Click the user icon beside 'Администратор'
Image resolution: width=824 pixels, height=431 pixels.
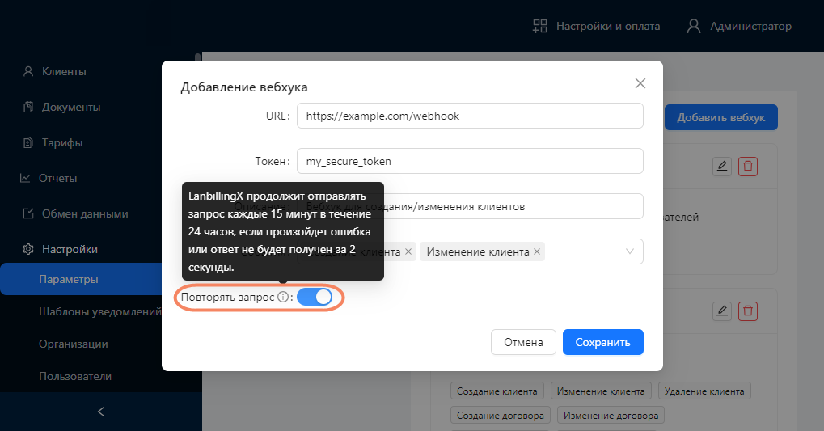(694, 26)
